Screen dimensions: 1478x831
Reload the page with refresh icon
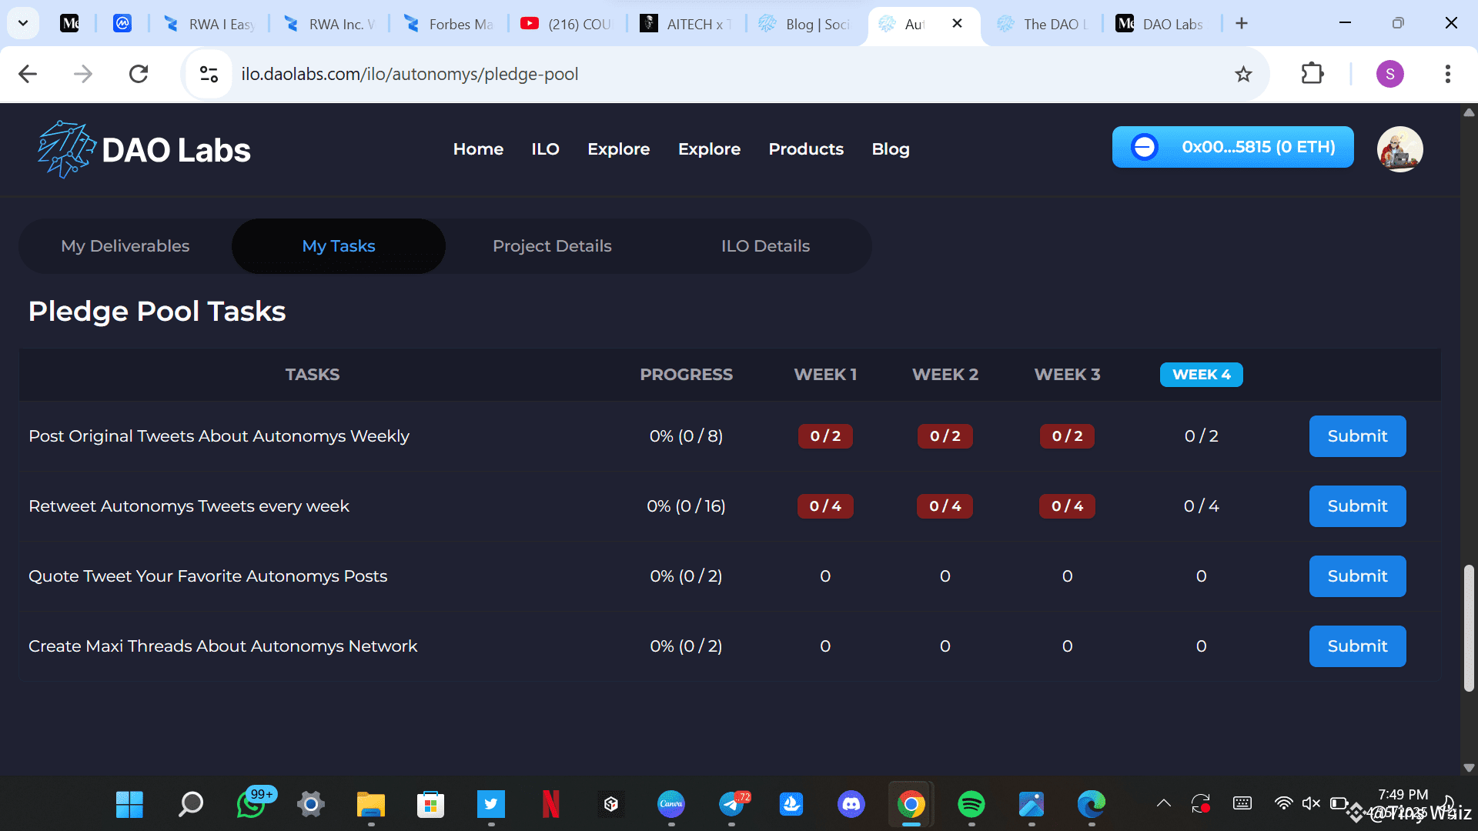pyautogui.click(x=139, y=74)
